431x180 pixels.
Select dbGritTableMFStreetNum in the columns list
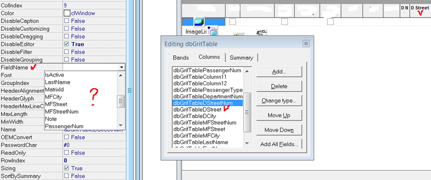208,123
